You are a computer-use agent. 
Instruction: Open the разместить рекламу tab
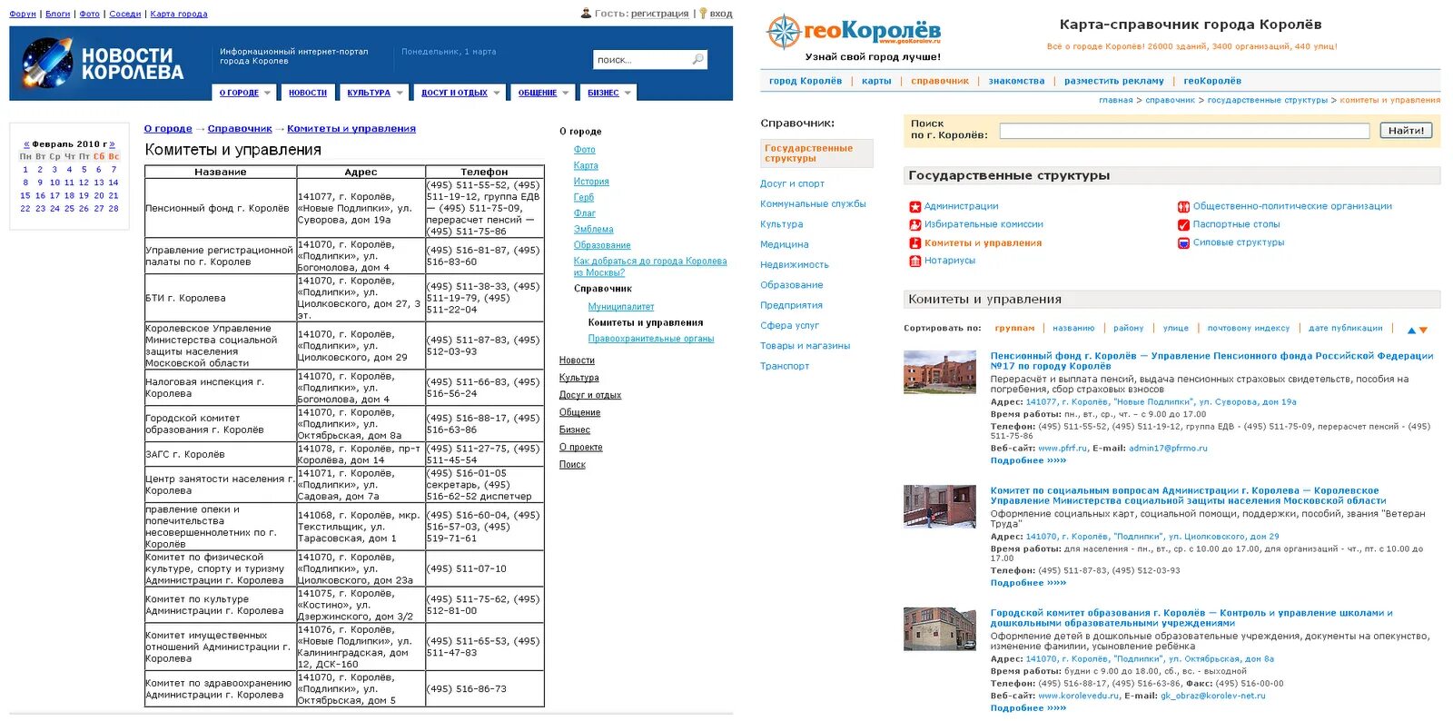(x=1113, y=81)
